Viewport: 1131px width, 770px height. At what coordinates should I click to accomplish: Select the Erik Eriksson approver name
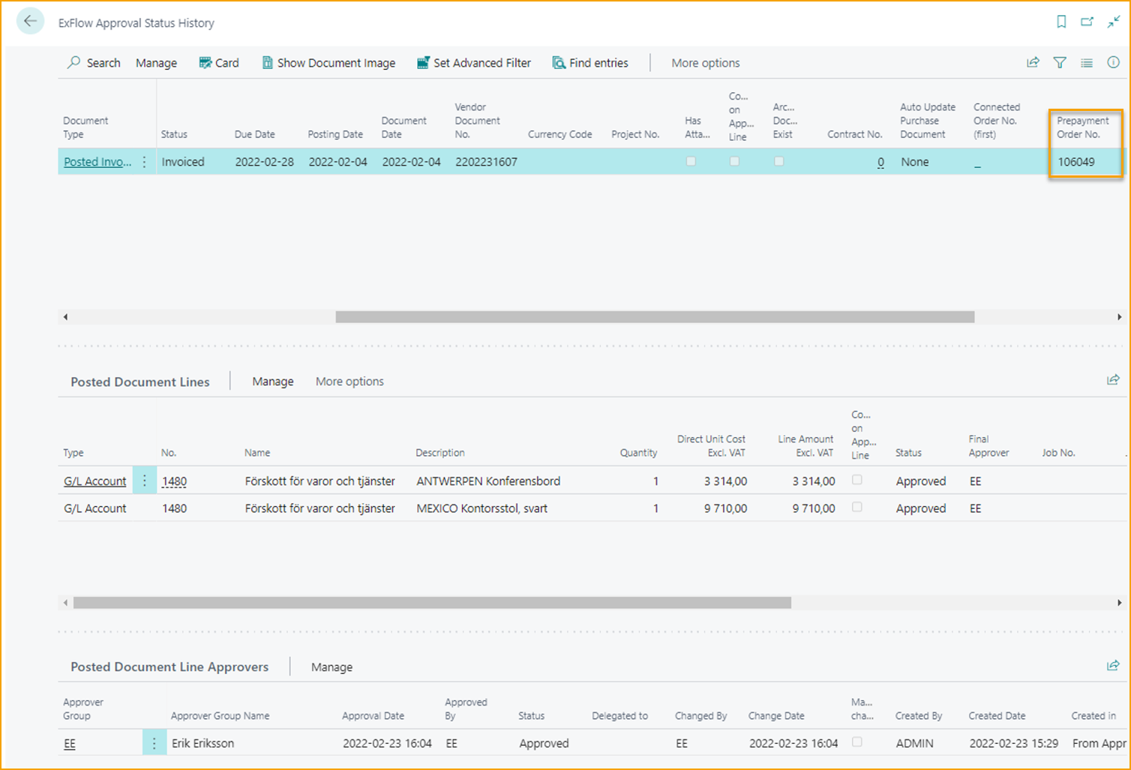pyautogui.click(x=203, y=744)
